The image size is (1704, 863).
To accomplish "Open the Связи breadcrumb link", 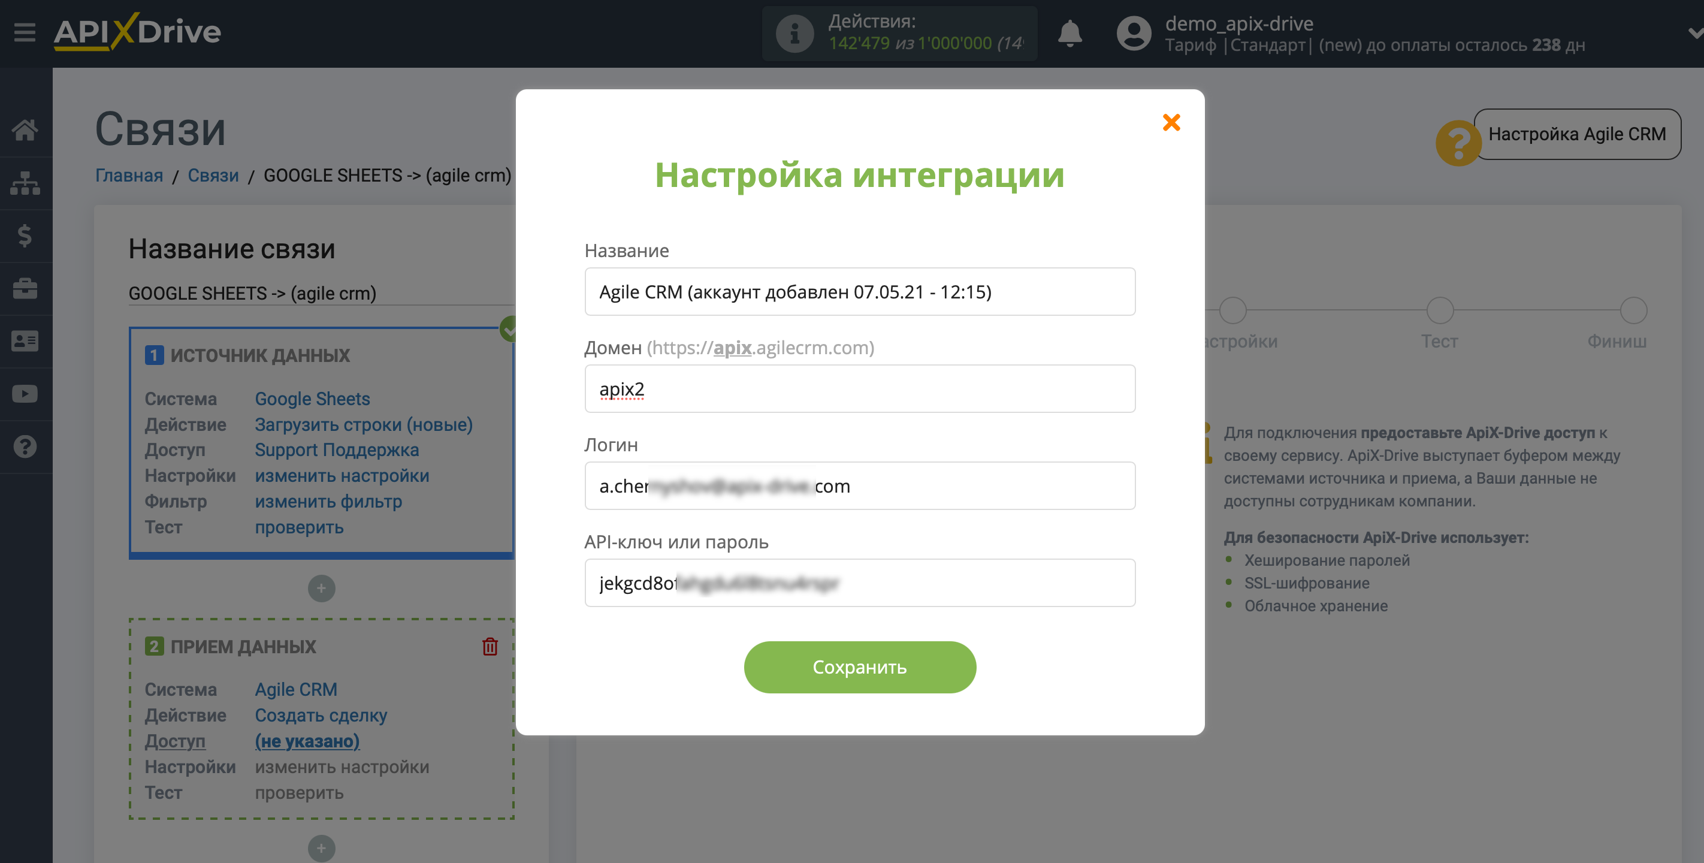I will pos(213,176).
